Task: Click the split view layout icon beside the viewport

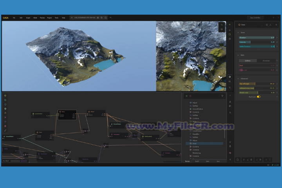Action: click(230, 77)
